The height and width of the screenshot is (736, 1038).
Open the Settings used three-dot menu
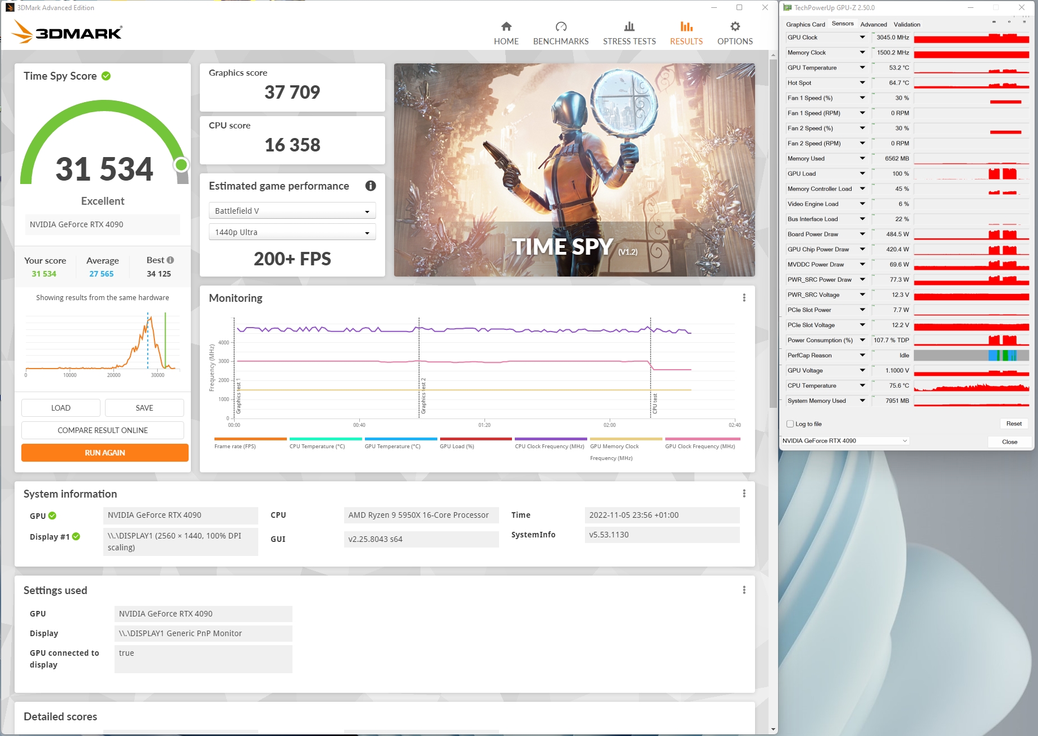pos(744,590)
